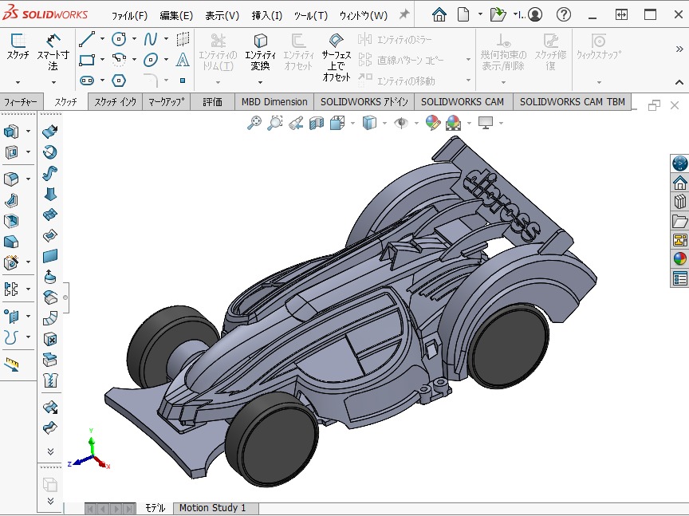This screenshot has height=516, width=689.
Task: Open the File Explorer task pane tab
Action: [679, 221]
